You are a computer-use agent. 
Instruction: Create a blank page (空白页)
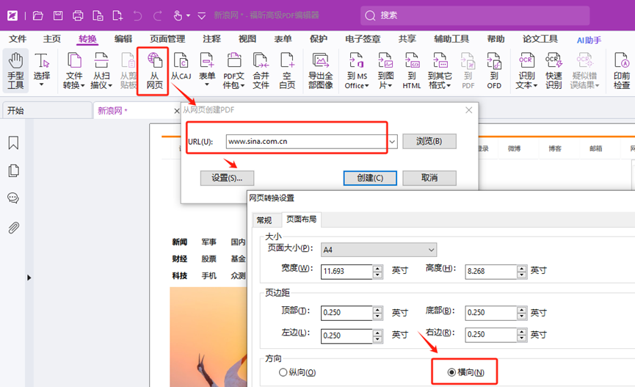(287, 70)
